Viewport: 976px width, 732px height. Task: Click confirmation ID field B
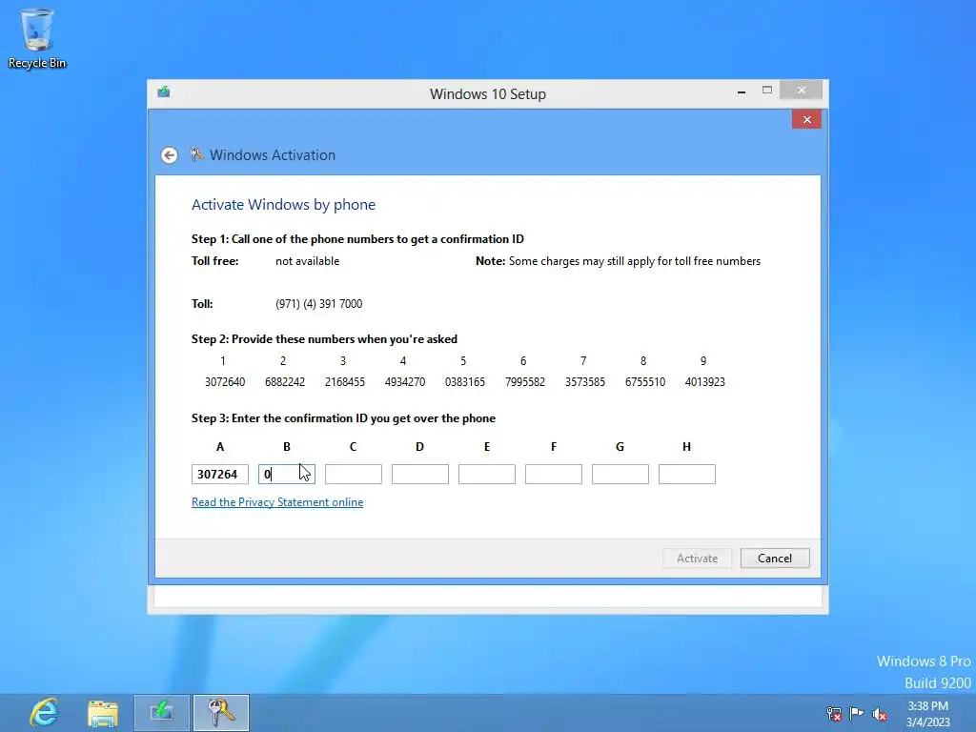point(287,475)
